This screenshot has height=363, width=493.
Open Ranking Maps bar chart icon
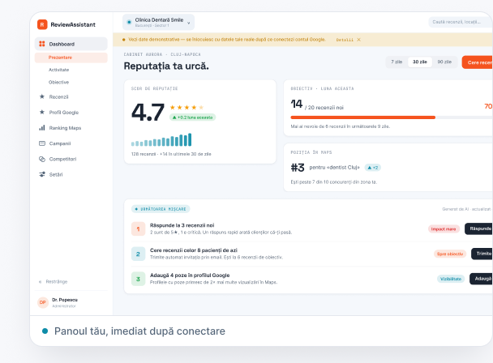[x=42, y=128]
